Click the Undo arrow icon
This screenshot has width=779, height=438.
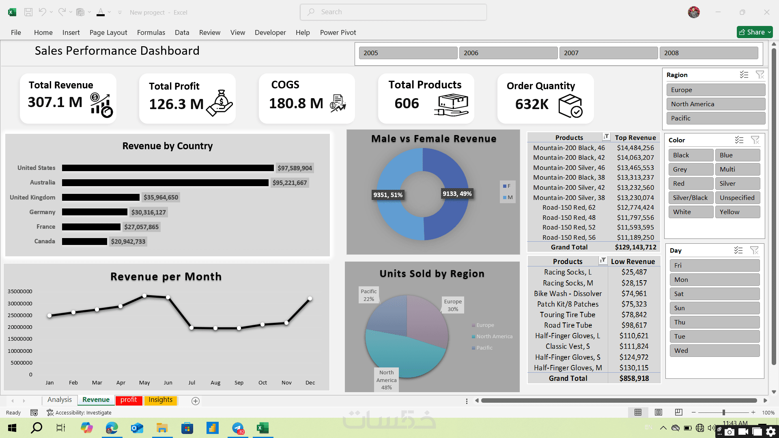pyautogui.click(x=42, y=12)
